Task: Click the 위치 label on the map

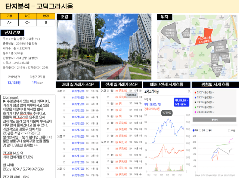Action: (x=164, y=17)
